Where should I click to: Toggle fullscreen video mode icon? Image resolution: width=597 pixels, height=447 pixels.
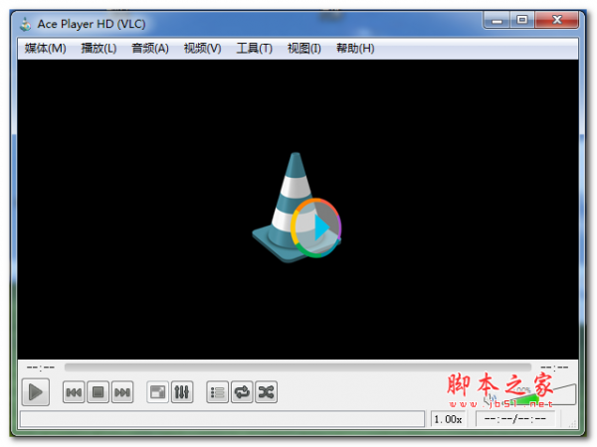point(157,392)
